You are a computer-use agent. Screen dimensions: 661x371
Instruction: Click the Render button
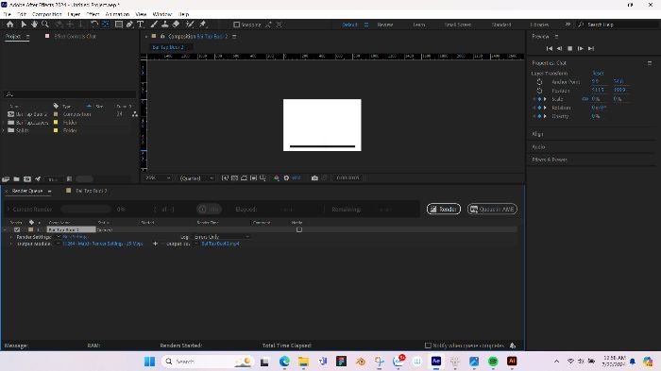point(444,210)
